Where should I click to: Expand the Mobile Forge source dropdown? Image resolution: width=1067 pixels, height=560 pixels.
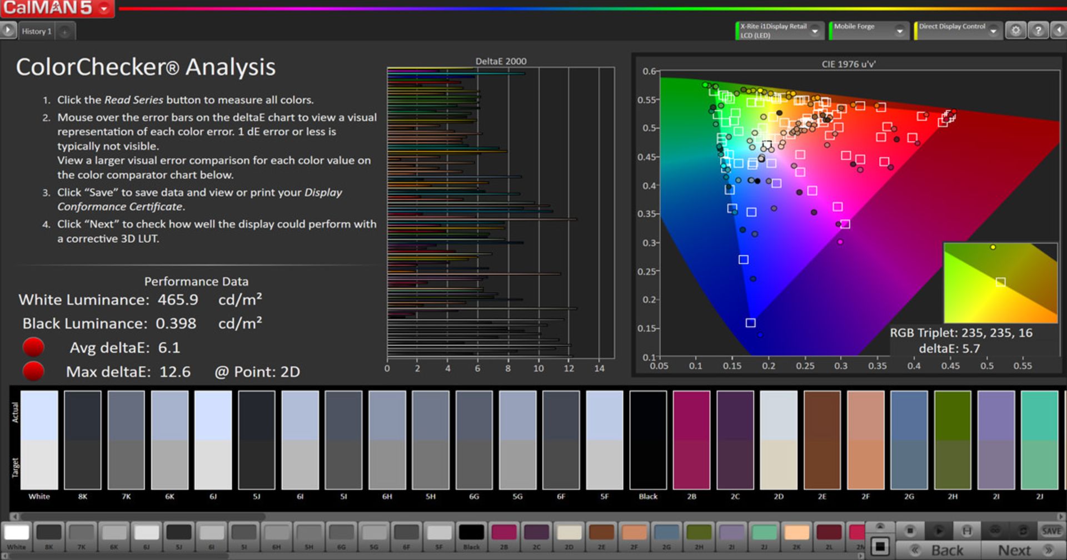click(899, 31)
